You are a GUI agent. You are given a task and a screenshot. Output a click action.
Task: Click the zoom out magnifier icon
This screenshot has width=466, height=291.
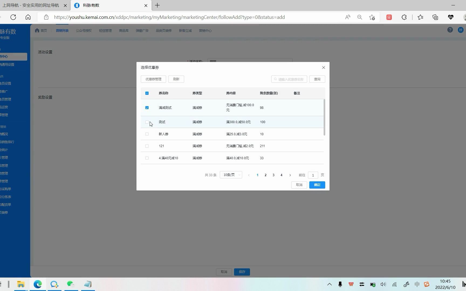point(360,17)
